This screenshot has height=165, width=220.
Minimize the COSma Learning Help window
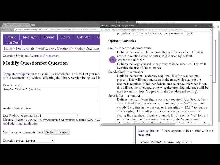click(x=196, y=25)
